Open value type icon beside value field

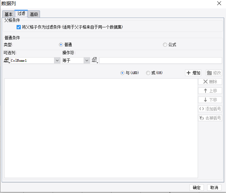click(x=95, y=60)
